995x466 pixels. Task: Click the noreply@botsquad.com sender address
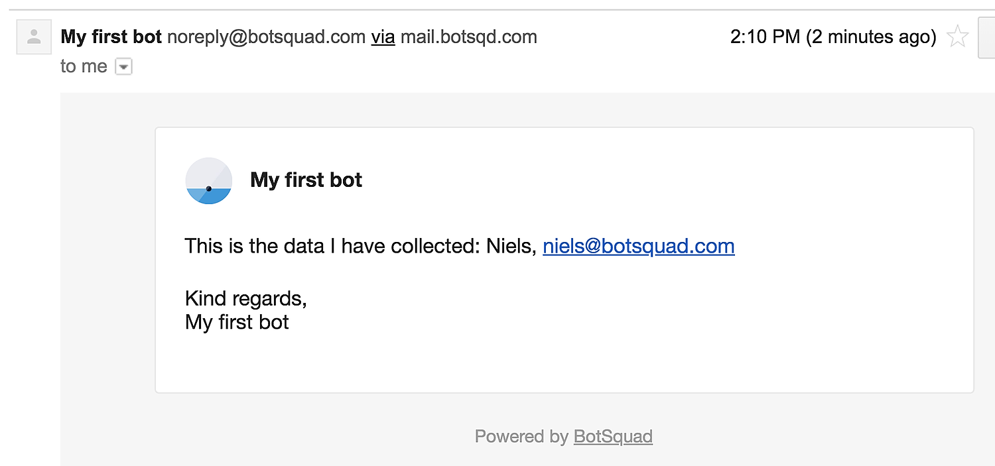266,37
